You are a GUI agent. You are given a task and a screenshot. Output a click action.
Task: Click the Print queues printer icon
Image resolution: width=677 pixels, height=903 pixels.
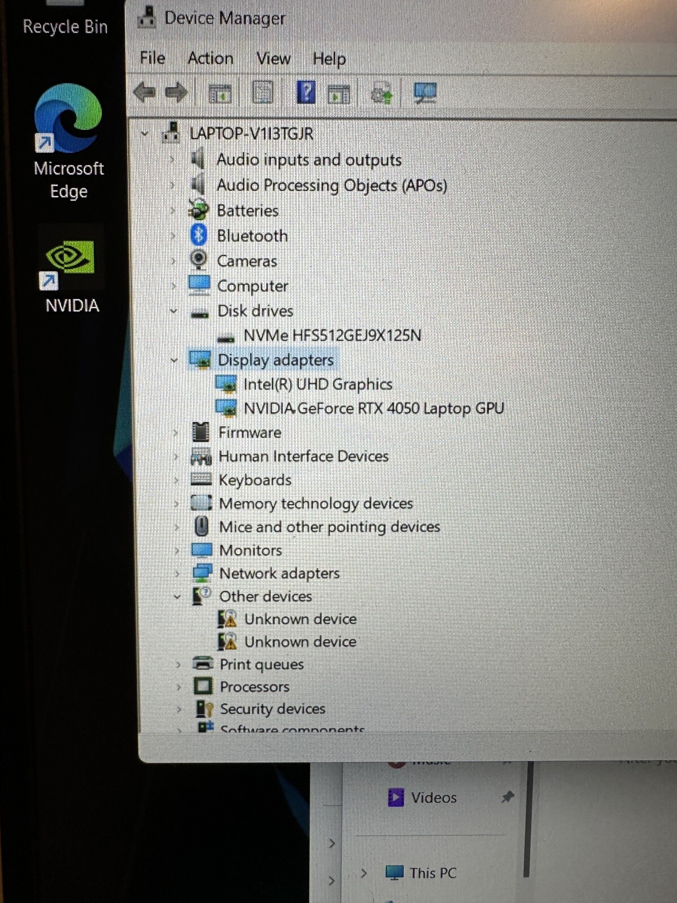203,663
